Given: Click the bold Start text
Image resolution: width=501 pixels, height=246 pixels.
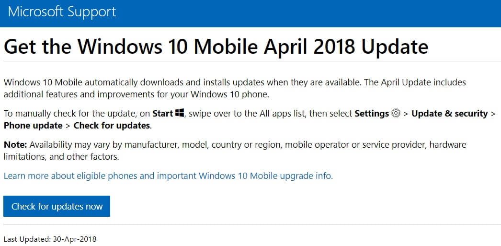Looking at the screenshot, I should pyautogui.click(x=163, y=114).
